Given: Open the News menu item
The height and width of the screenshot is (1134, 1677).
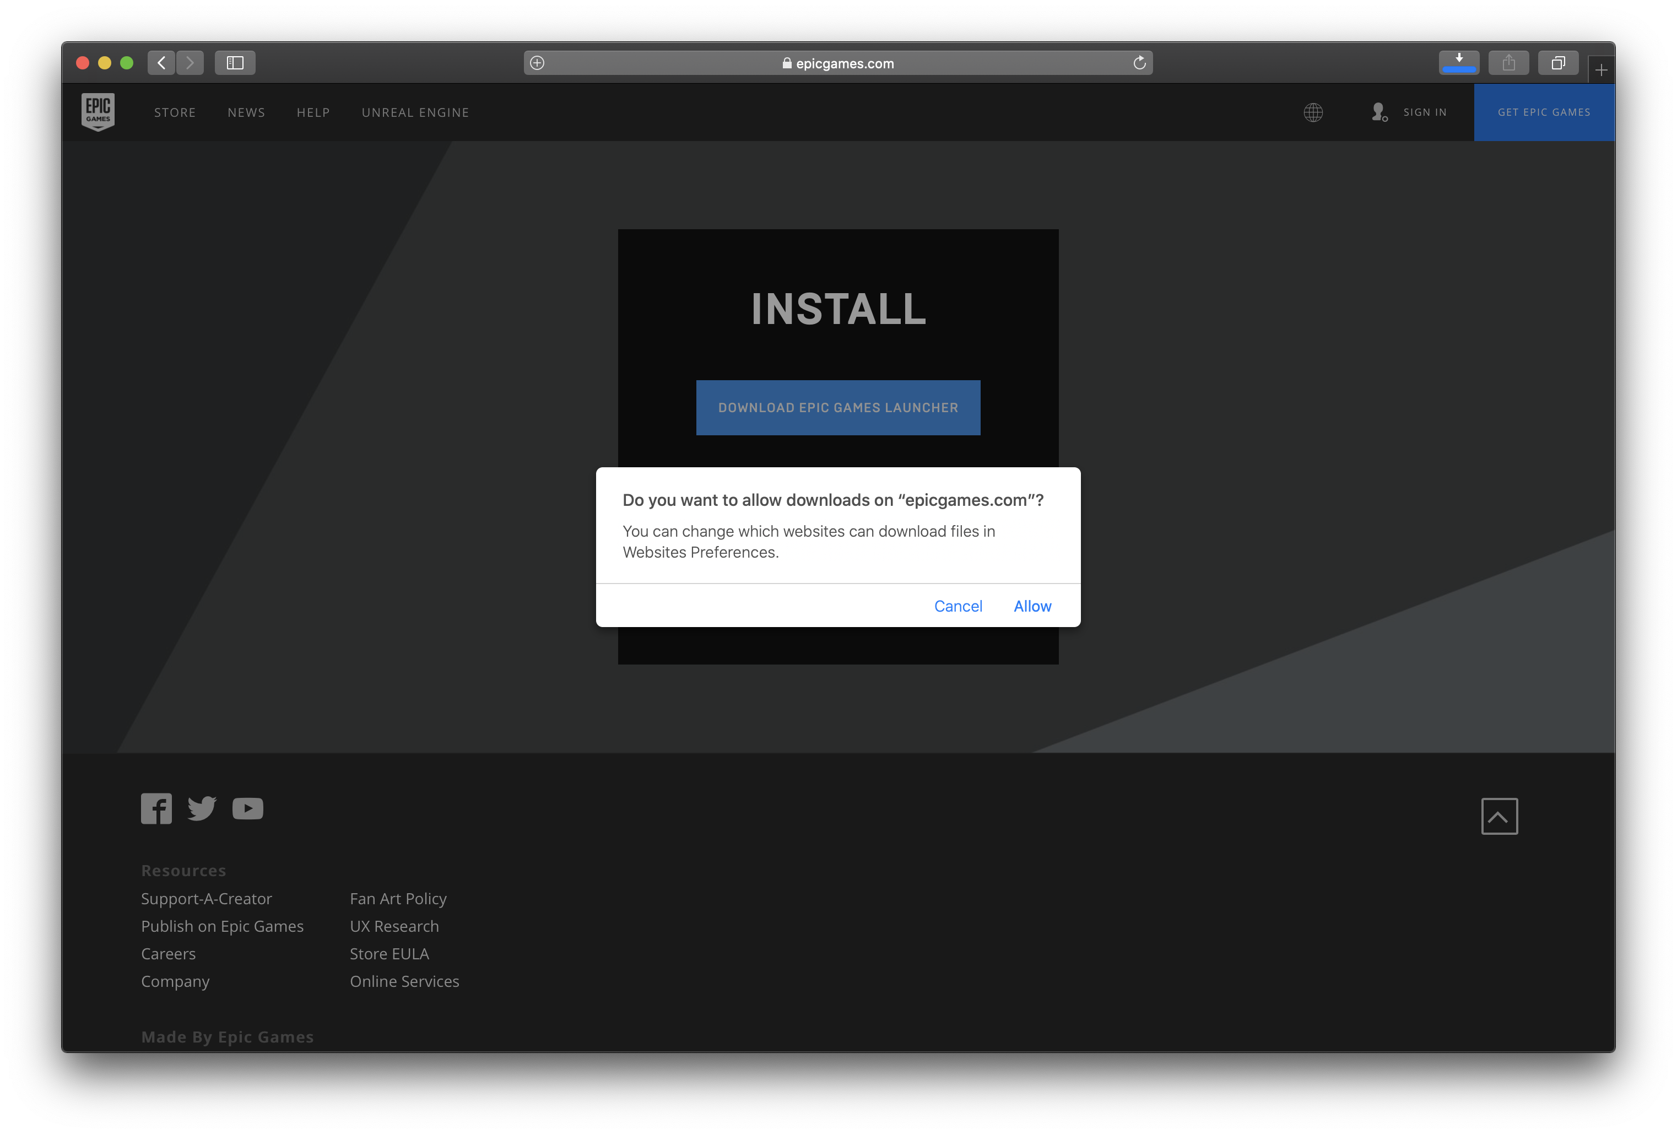Looking at the screenshot, I should coord(247,112).
